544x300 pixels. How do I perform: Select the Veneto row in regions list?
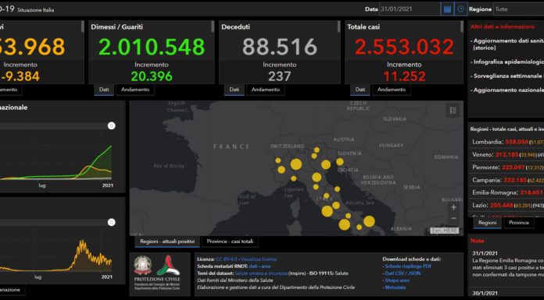point(506,154)
